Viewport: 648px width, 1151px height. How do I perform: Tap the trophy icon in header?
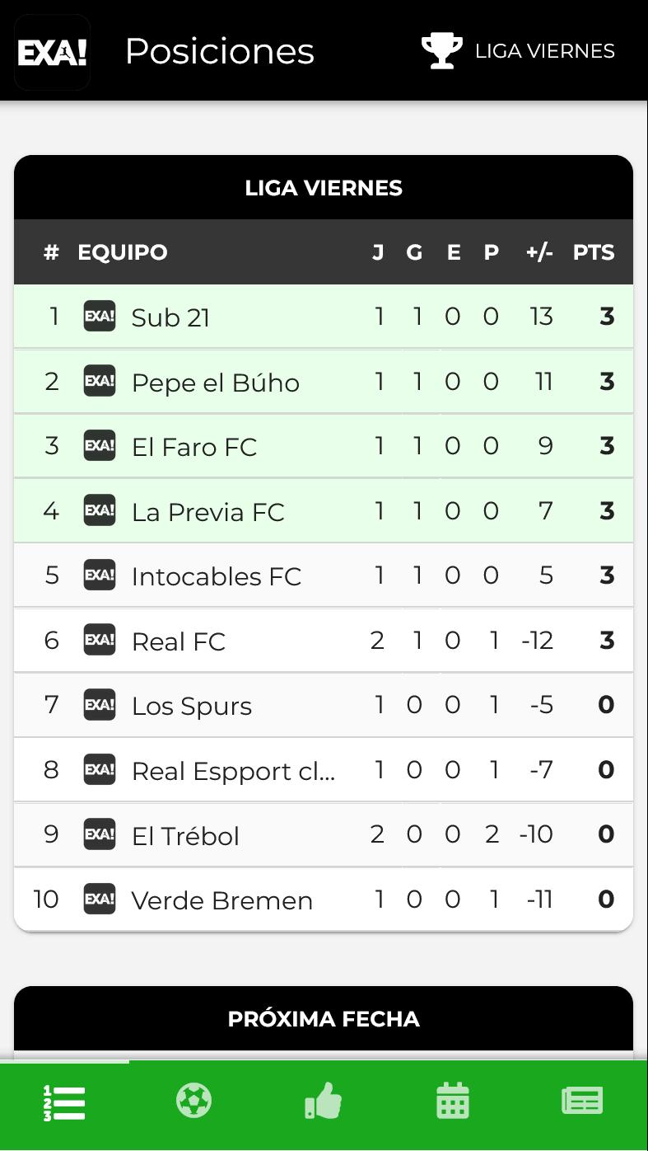point(442,50)
